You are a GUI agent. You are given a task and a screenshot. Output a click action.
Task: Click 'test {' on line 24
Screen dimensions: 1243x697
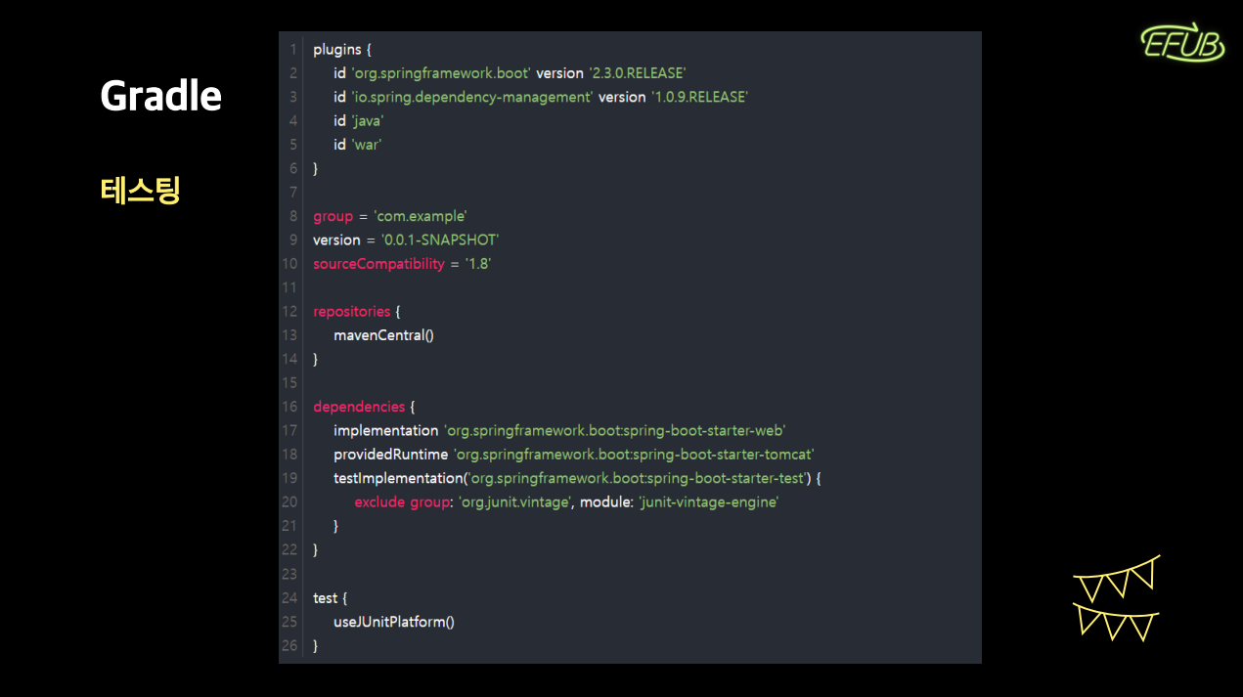[331, 598]
